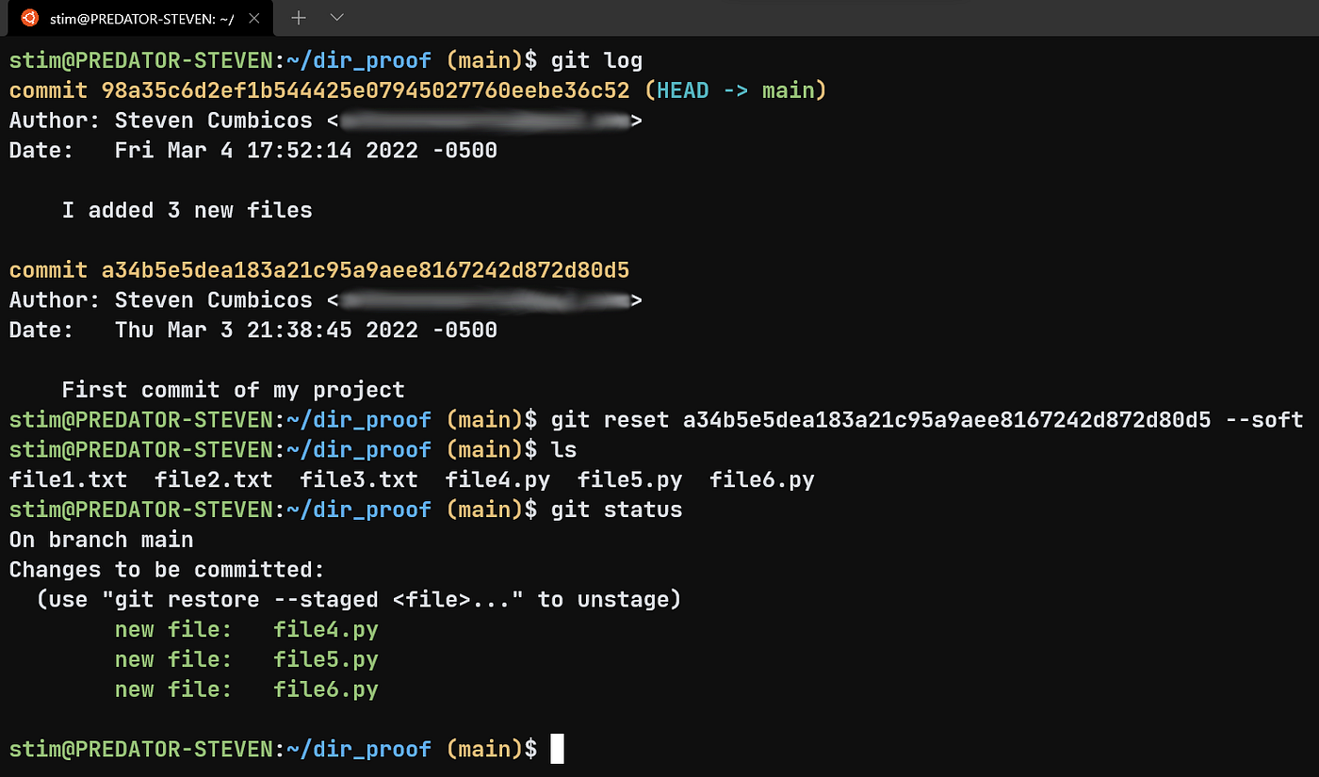
Task: Select the stim@PREDATOR-STEVEN: ~/ tab
Action: 141,17
